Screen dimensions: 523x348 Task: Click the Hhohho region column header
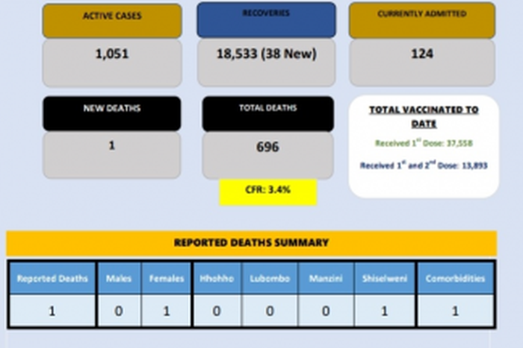click(x=217, y=279)
